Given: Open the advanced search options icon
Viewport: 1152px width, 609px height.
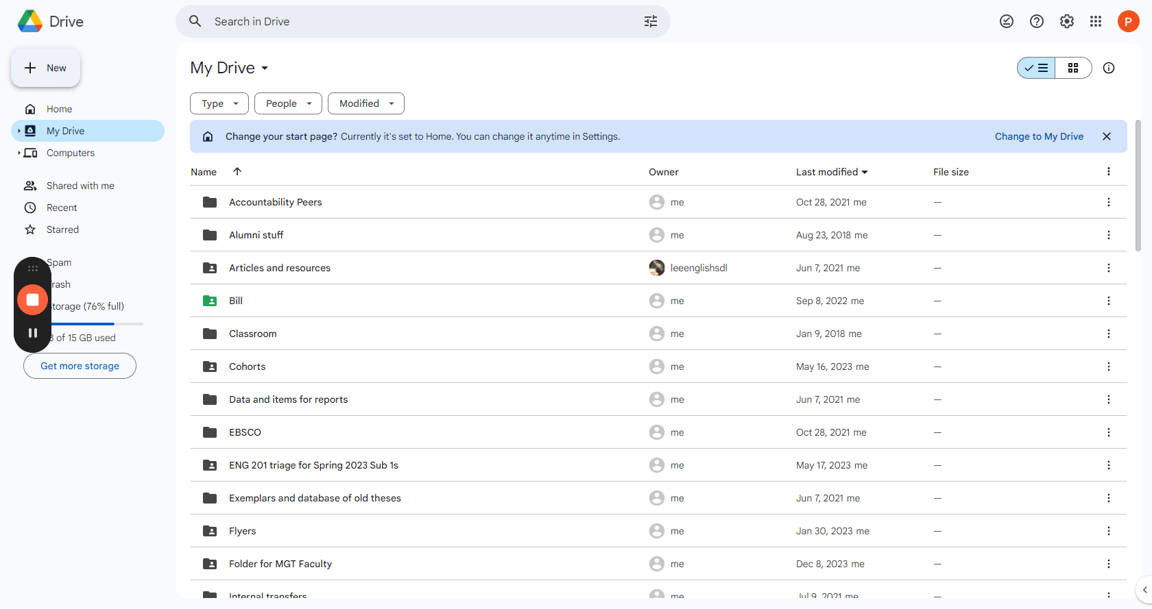Looking at the screenshot, I should pos(650,21).
